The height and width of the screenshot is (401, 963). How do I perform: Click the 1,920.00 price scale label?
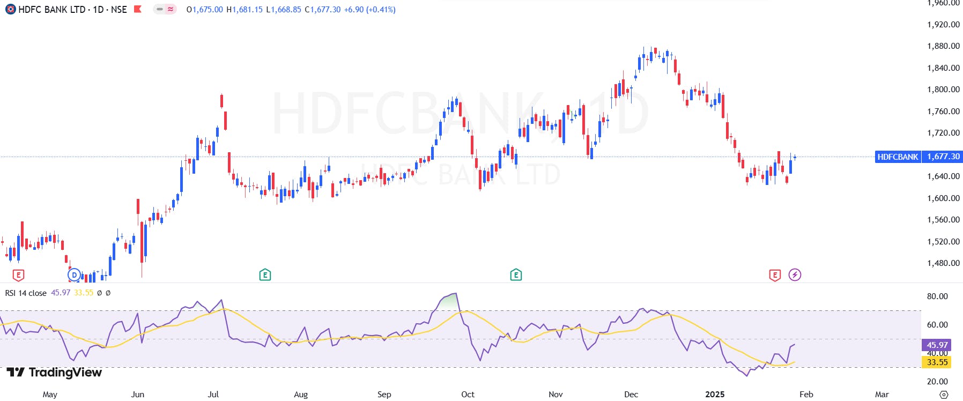(x=943, y=25)
